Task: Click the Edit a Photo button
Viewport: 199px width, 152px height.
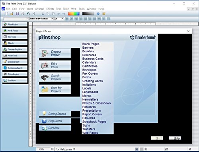Action: click(x=55, y=65)
